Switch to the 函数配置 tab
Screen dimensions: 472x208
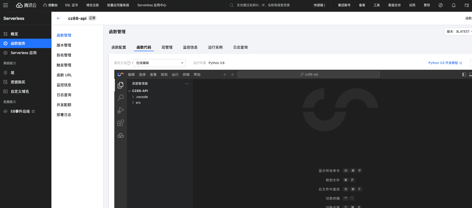click(x=119, y=47)
